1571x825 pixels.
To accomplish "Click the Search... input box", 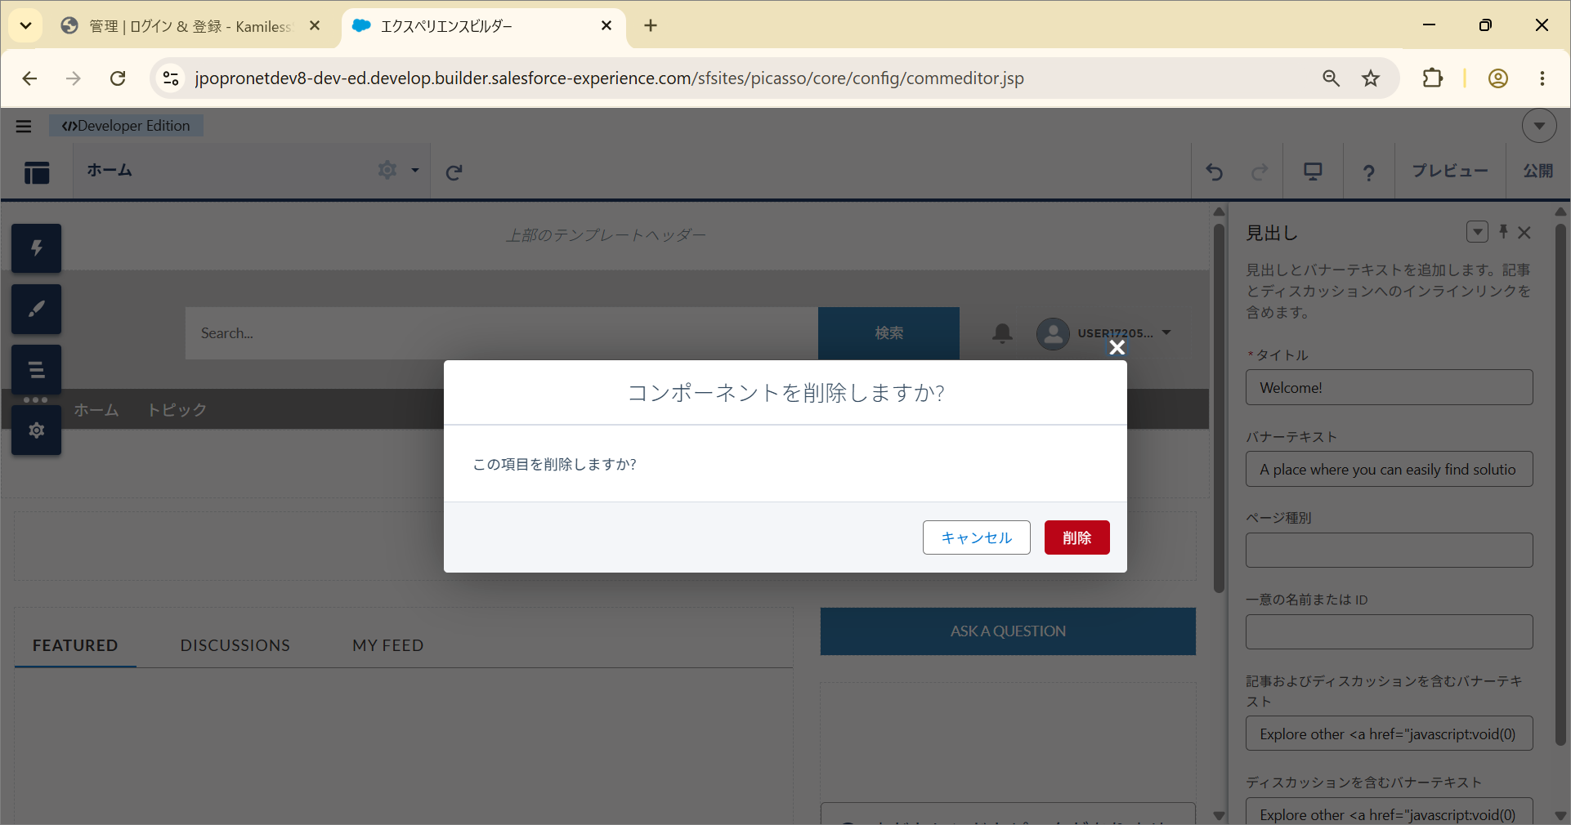I will tap(502, 333).
